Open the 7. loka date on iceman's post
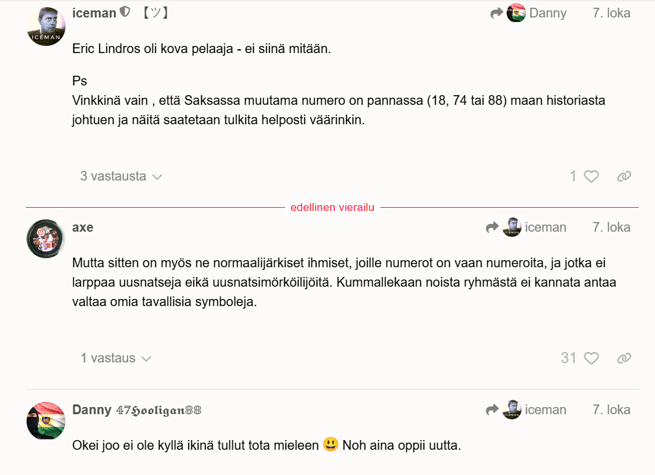The image size is (655, 475). coord(611,13)
